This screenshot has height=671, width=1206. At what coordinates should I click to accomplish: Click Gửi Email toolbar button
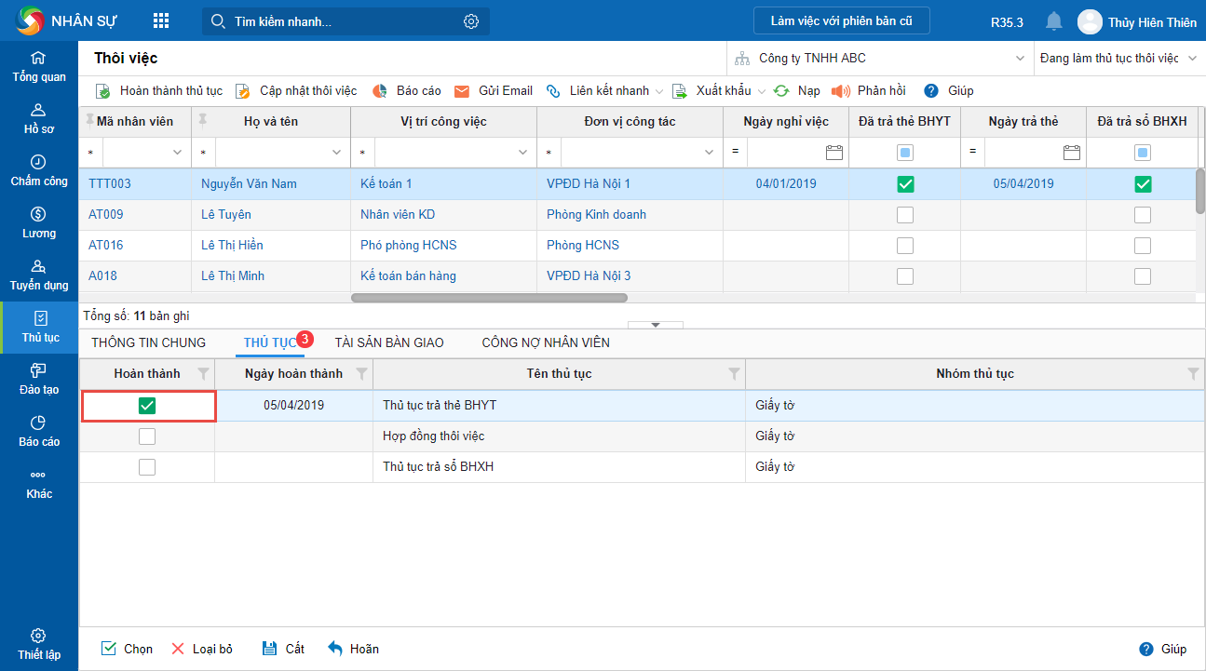(494, 91)
